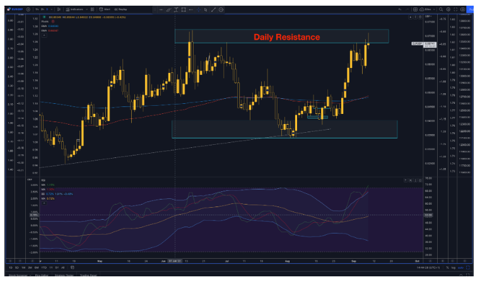This screenshot has height=282, width=480.
Task: Open the chart layout selector
Action: [416, 9]
